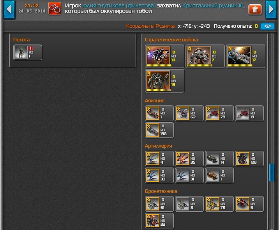Click the report time 21:52
279x230 pixels.
[x=32, y=5]
